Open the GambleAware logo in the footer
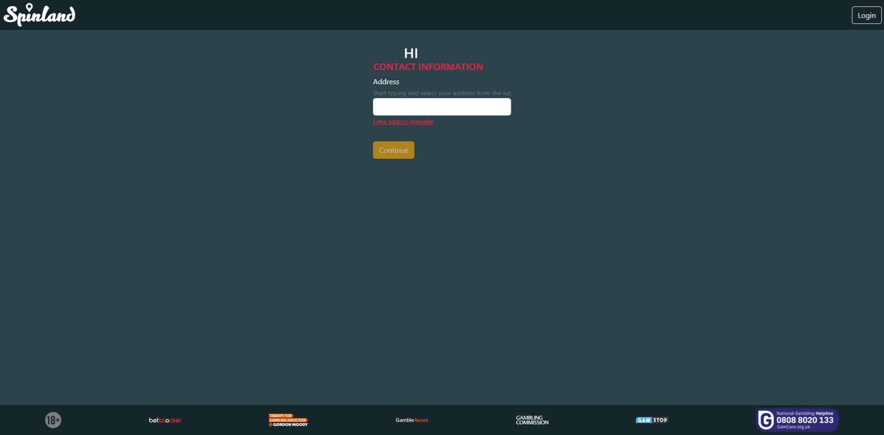This screenshot has width=884, height=435. pos(412,420)
